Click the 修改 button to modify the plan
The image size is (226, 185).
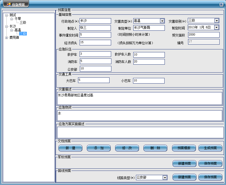click(x=127, y=148)
